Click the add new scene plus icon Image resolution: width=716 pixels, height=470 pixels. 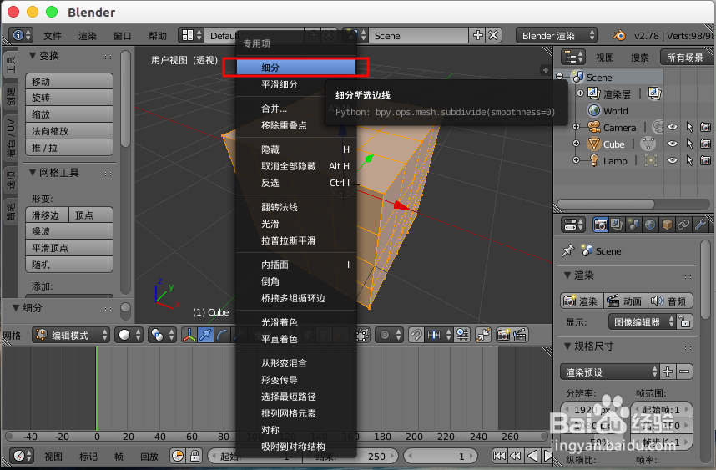477,35
